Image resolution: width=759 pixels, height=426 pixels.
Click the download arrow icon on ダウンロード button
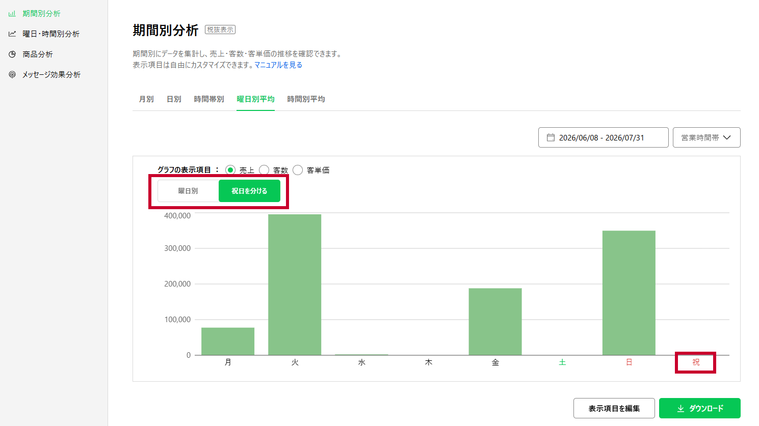point(681,409)
